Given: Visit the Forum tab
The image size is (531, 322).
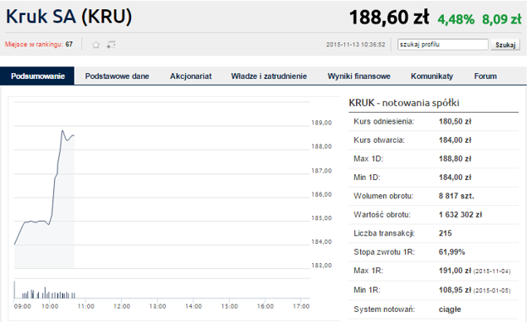Looking at the screenshot, I should pos(485,76).
